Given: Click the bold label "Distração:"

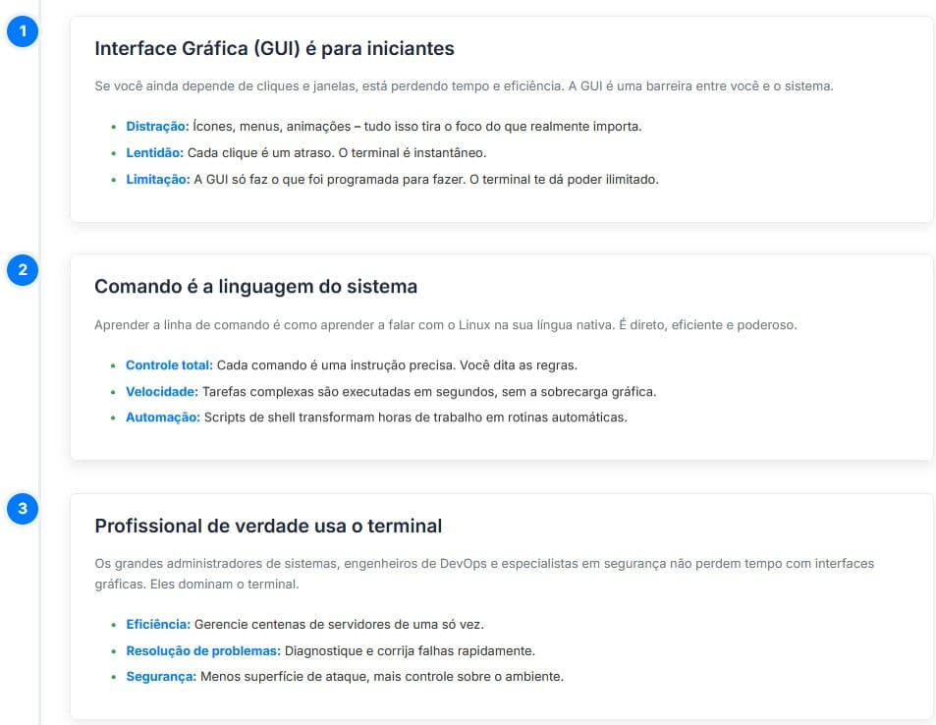Looking at the screenshot, I should pyautogui.click(x=157, y=127).
